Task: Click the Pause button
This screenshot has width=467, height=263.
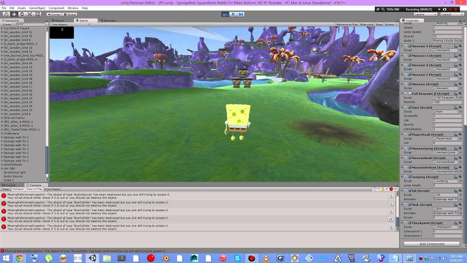Action: (233, 14)
